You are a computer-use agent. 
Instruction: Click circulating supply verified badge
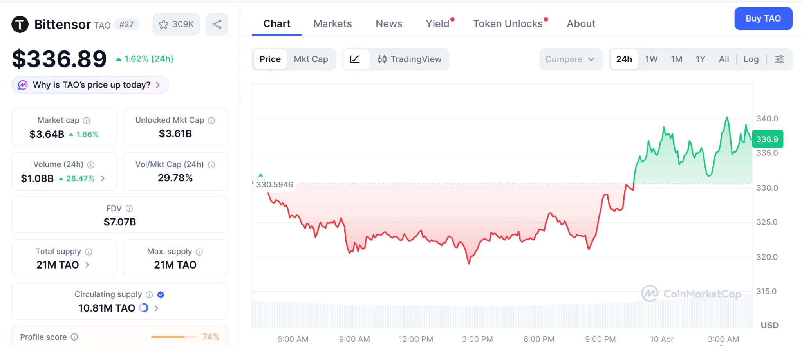tap(161, 295)
